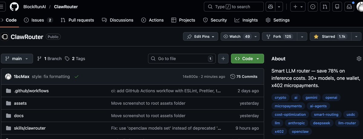Open the user avatar menu
The width and height of the screenshot is (363, 139).
point(360,7)
